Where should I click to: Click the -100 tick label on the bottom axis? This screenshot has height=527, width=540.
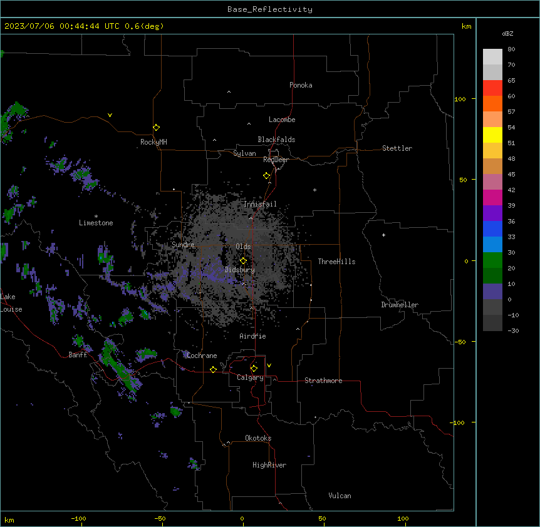click(78, 518)
